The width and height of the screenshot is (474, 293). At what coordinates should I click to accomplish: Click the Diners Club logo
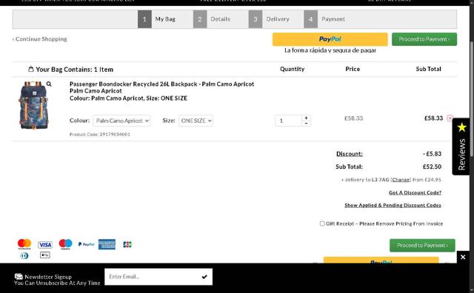click(24, 255)
